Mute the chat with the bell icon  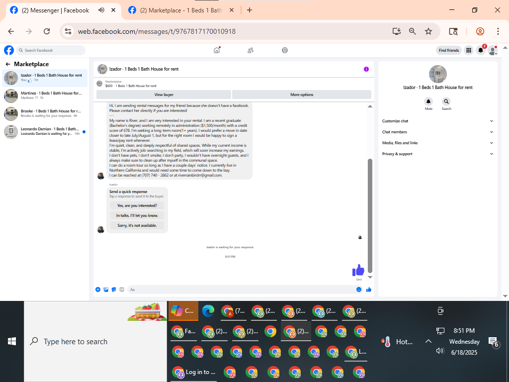pos(428,101)
